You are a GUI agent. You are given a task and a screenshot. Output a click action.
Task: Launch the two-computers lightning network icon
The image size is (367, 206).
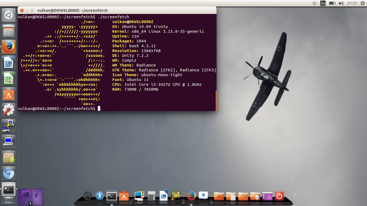click(9, 126)
